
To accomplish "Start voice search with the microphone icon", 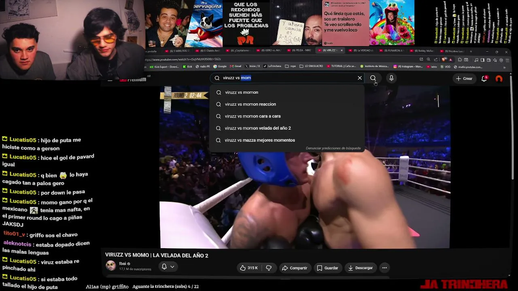I will (x=391, y=78).
